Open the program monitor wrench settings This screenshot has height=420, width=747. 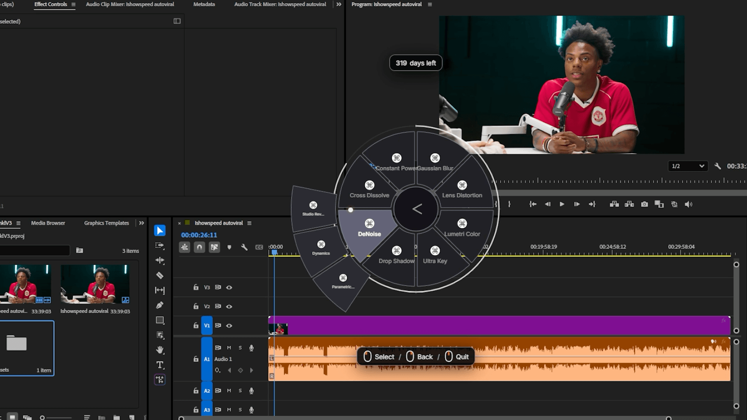tap(718, 166)
